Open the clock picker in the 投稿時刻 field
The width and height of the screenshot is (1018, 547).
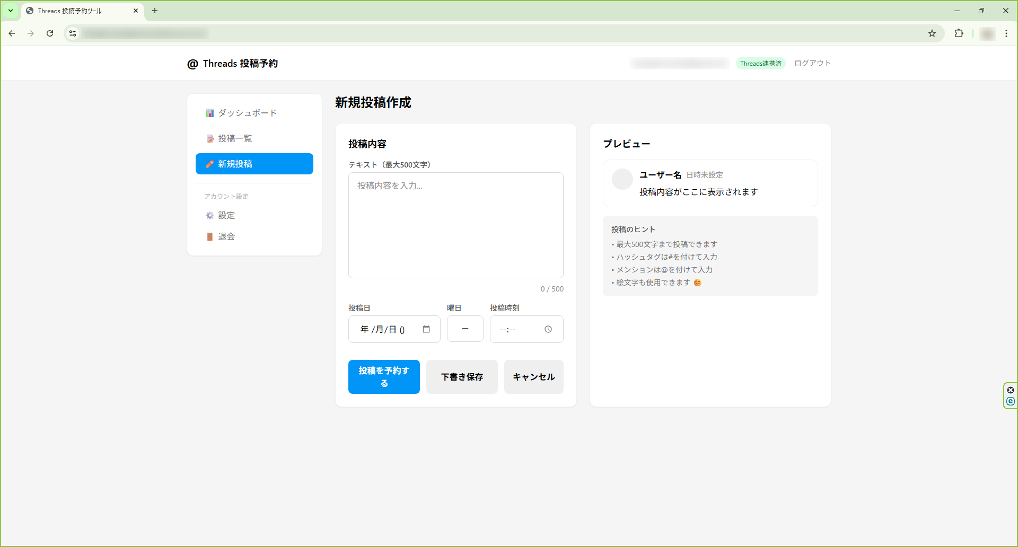(548, 329)
